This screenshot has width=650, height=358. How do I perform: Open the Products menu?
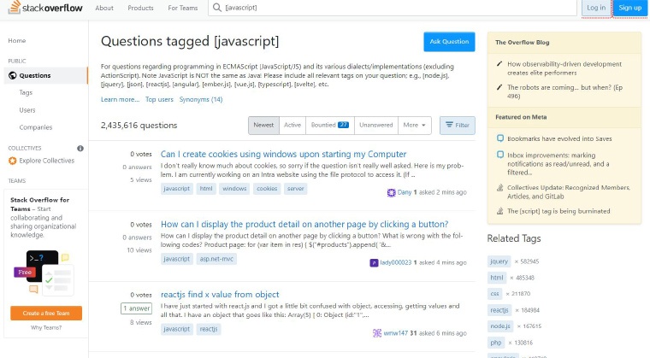pyautogui.click(x=140, y=8)
